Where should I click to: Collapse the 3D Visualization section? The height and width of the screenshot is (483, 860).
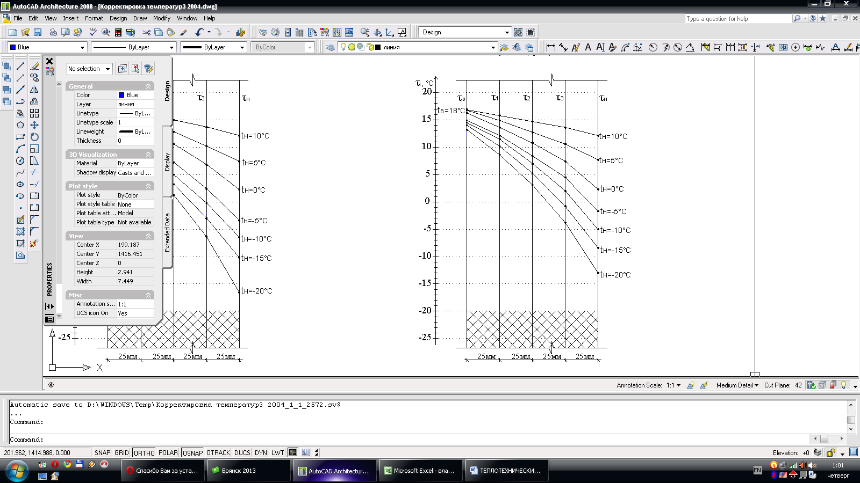point(148,154)
